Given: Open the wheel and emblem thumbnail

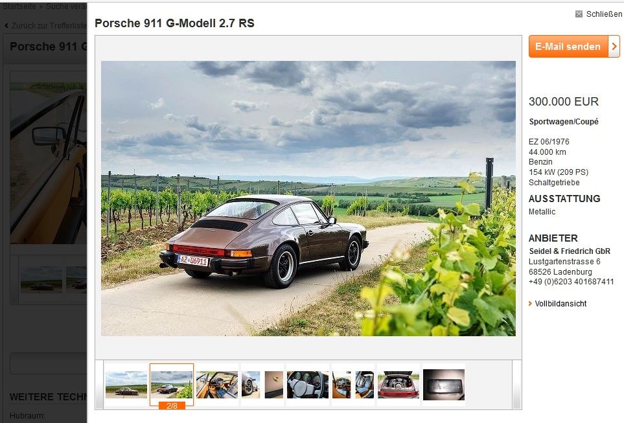Looking at the screenshot, I should pos(262,384).
